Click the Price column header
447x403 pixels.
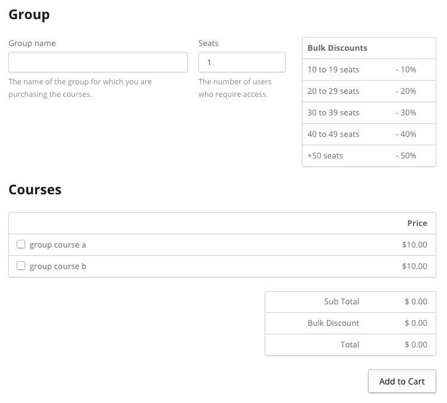(417, 223)
